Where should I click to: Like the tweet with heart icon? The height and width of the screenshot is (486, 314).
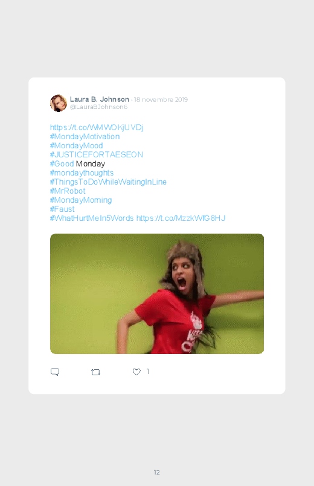point(136,372)
